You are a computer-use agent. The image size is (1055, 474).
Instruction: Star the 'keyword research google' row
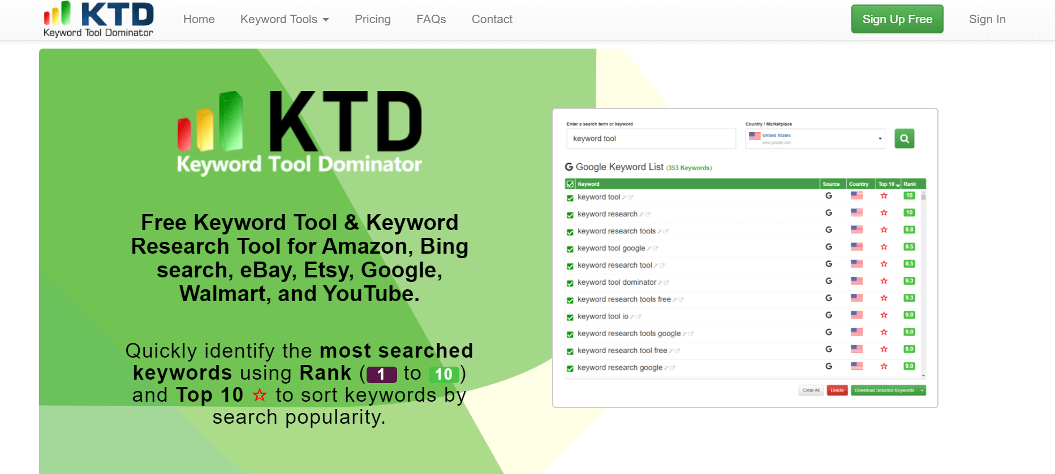(x=884, y=366)
